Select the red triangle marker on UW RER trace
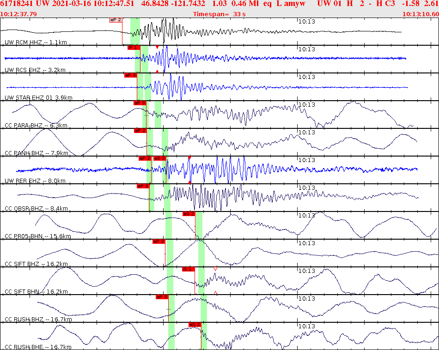The image size is (439, 350). (189, 159)
